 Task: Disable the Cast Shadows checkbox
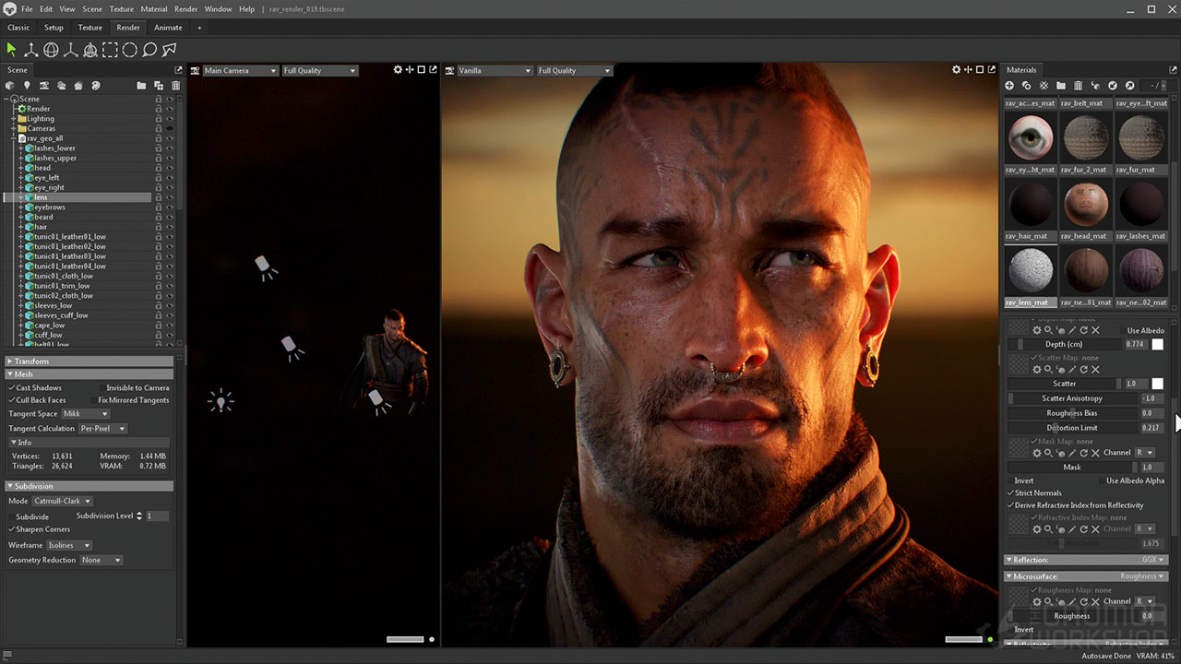pos(11,388)
